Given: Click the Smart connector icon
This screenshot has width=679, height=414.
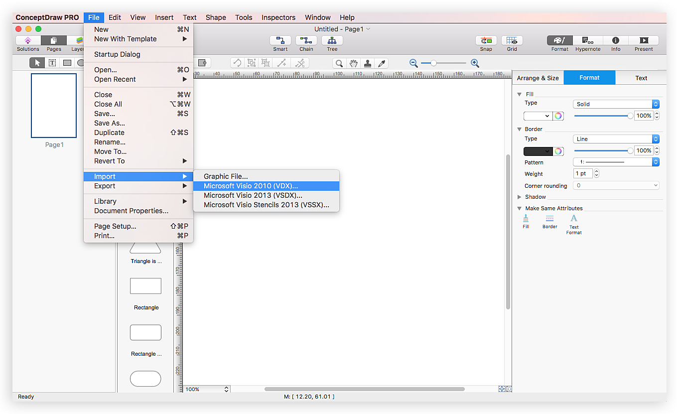Looking at the screenshot, I should tap(280, 41).
